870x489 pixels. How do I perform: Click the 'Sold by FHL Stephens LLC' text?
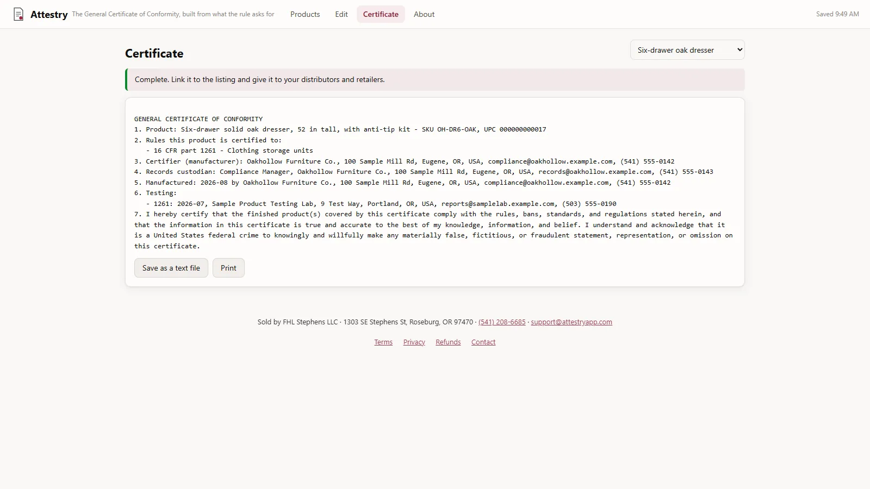coord(297,322)
